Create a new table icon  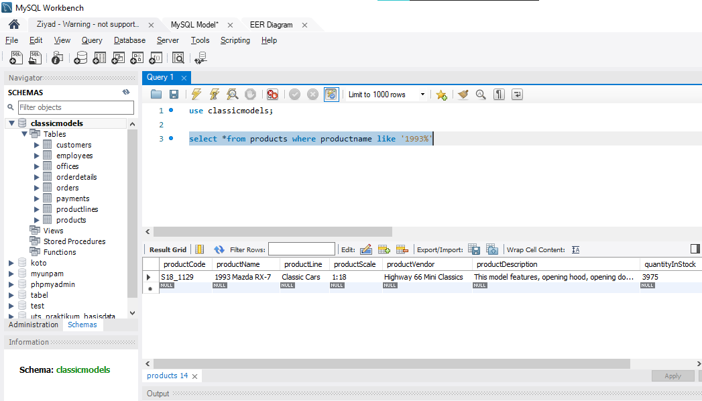tap(99, 58)
